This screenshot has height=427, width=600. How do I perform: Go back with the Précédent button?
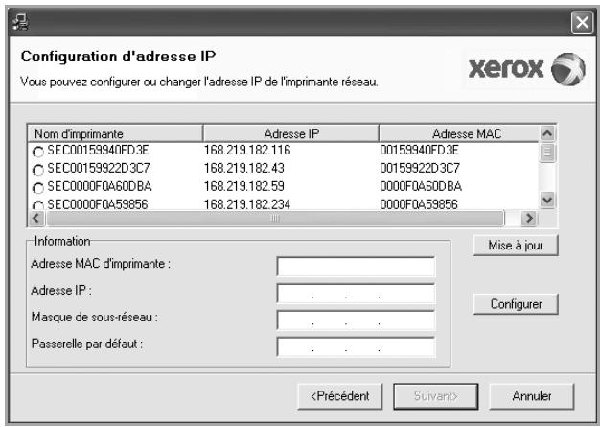pos(340,396)
